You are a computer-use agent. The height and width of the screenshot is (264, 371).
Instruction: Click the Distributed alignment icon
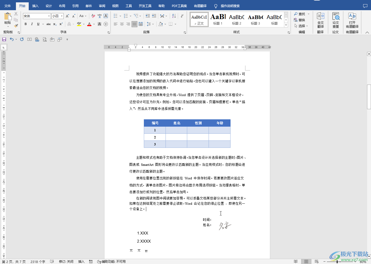point(141,24)
